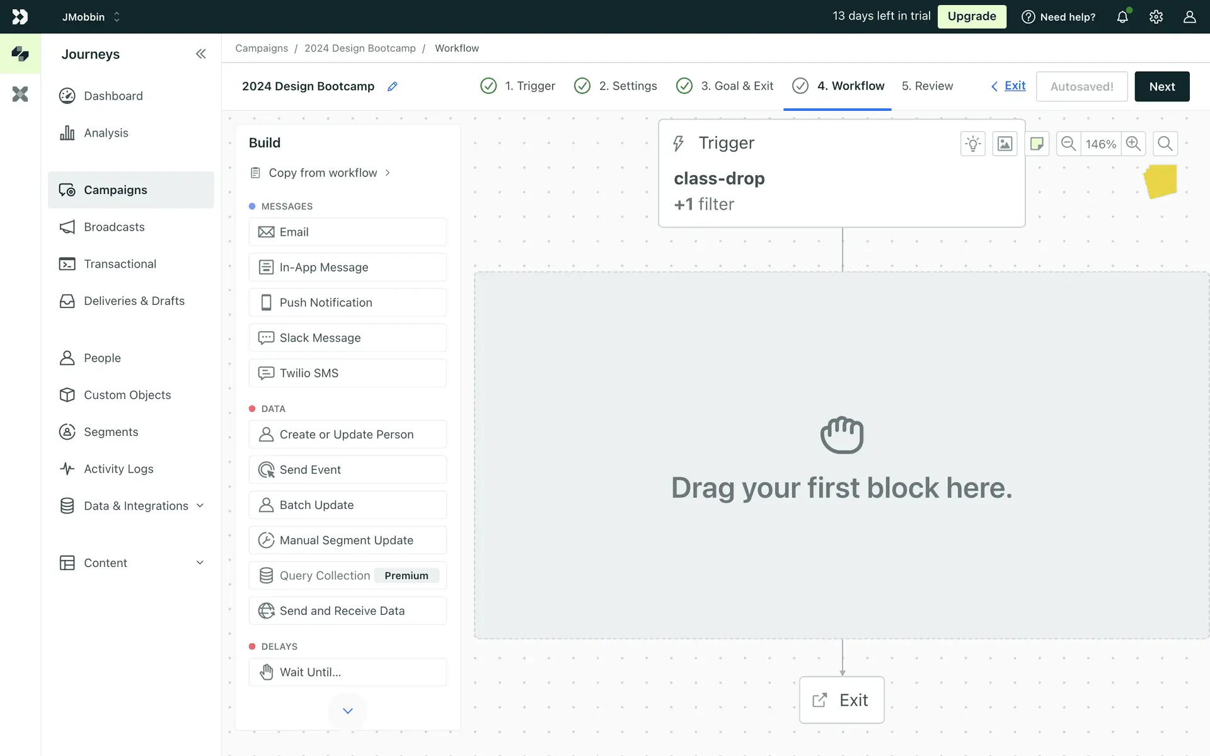Add a sticky note via note icon

pyautogui.click(x=1037, y=144)
